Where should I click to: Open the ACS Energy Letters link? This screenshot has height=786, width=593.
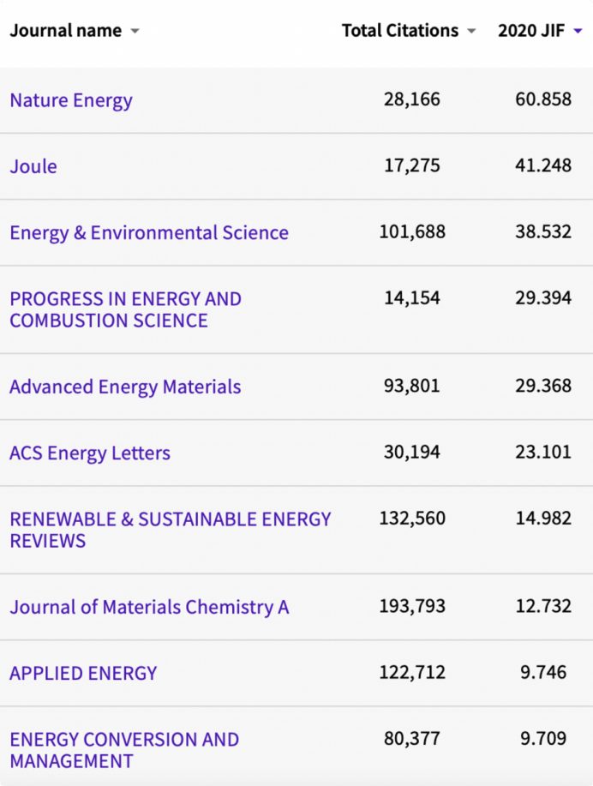[x=90, y=453]
